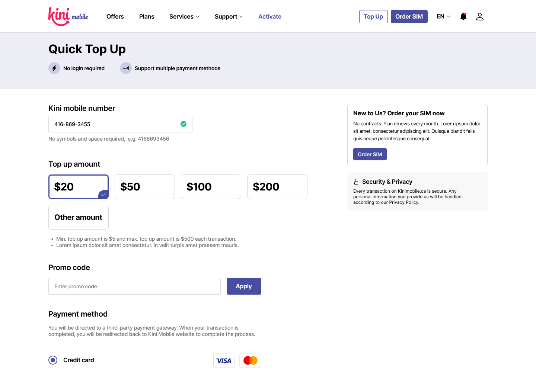Image resolution: width=536 pixels, height=372 pixels.
Task: Click the Quick Top Up heading
Action: 87,49
